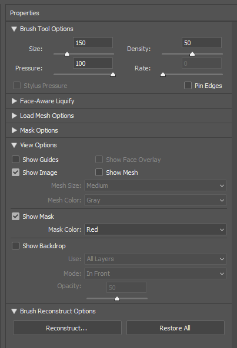Enable the Show Guides checkbox
The image size is (237, 348).
pyautogui.click(x=15, y=160)
